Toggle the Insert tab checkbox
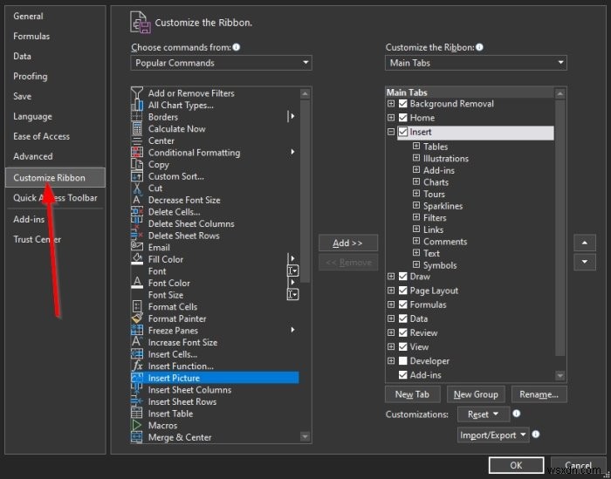The image size is (611, 479). 403,132
